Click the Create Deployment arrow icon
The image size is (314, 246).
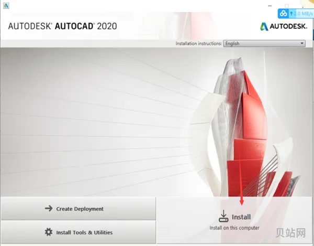[49, 208]
